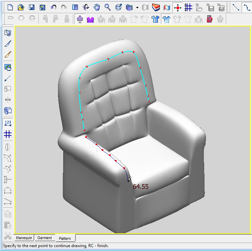Click the zoom-to-fit box with arrow icon
This screenshot has width=252, height=251.
click(x=118, y=7)
